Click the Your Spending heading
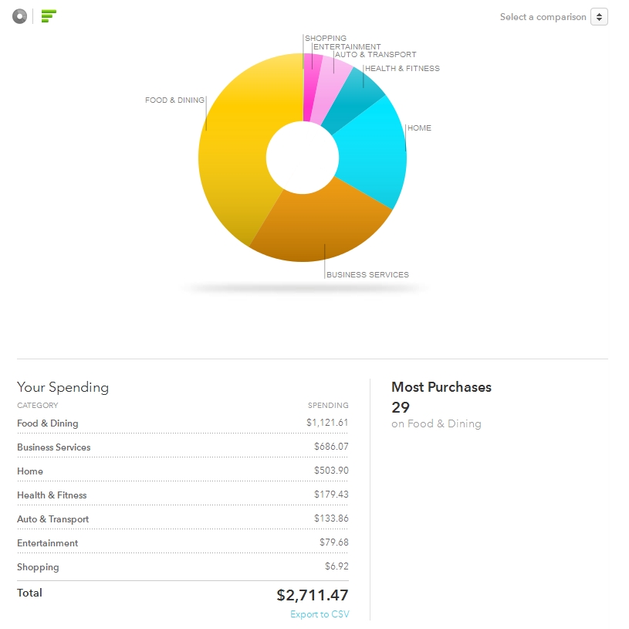The image size is (629, 629). (63, 387)
